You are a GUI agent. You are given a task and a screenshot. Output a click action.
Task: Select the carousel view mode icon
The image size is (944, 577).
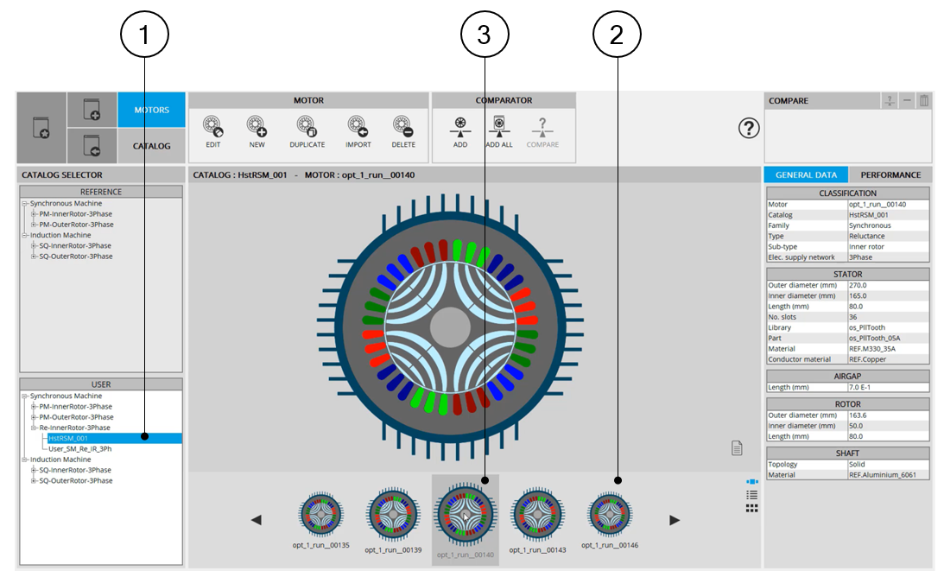[x=751, y=482]
